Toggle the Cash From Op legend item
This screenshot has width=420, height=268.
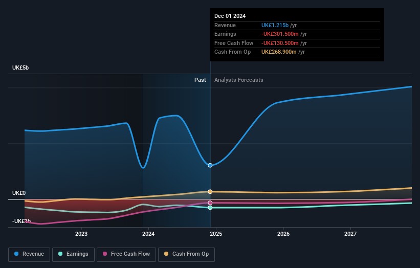[x=187, y=254]
